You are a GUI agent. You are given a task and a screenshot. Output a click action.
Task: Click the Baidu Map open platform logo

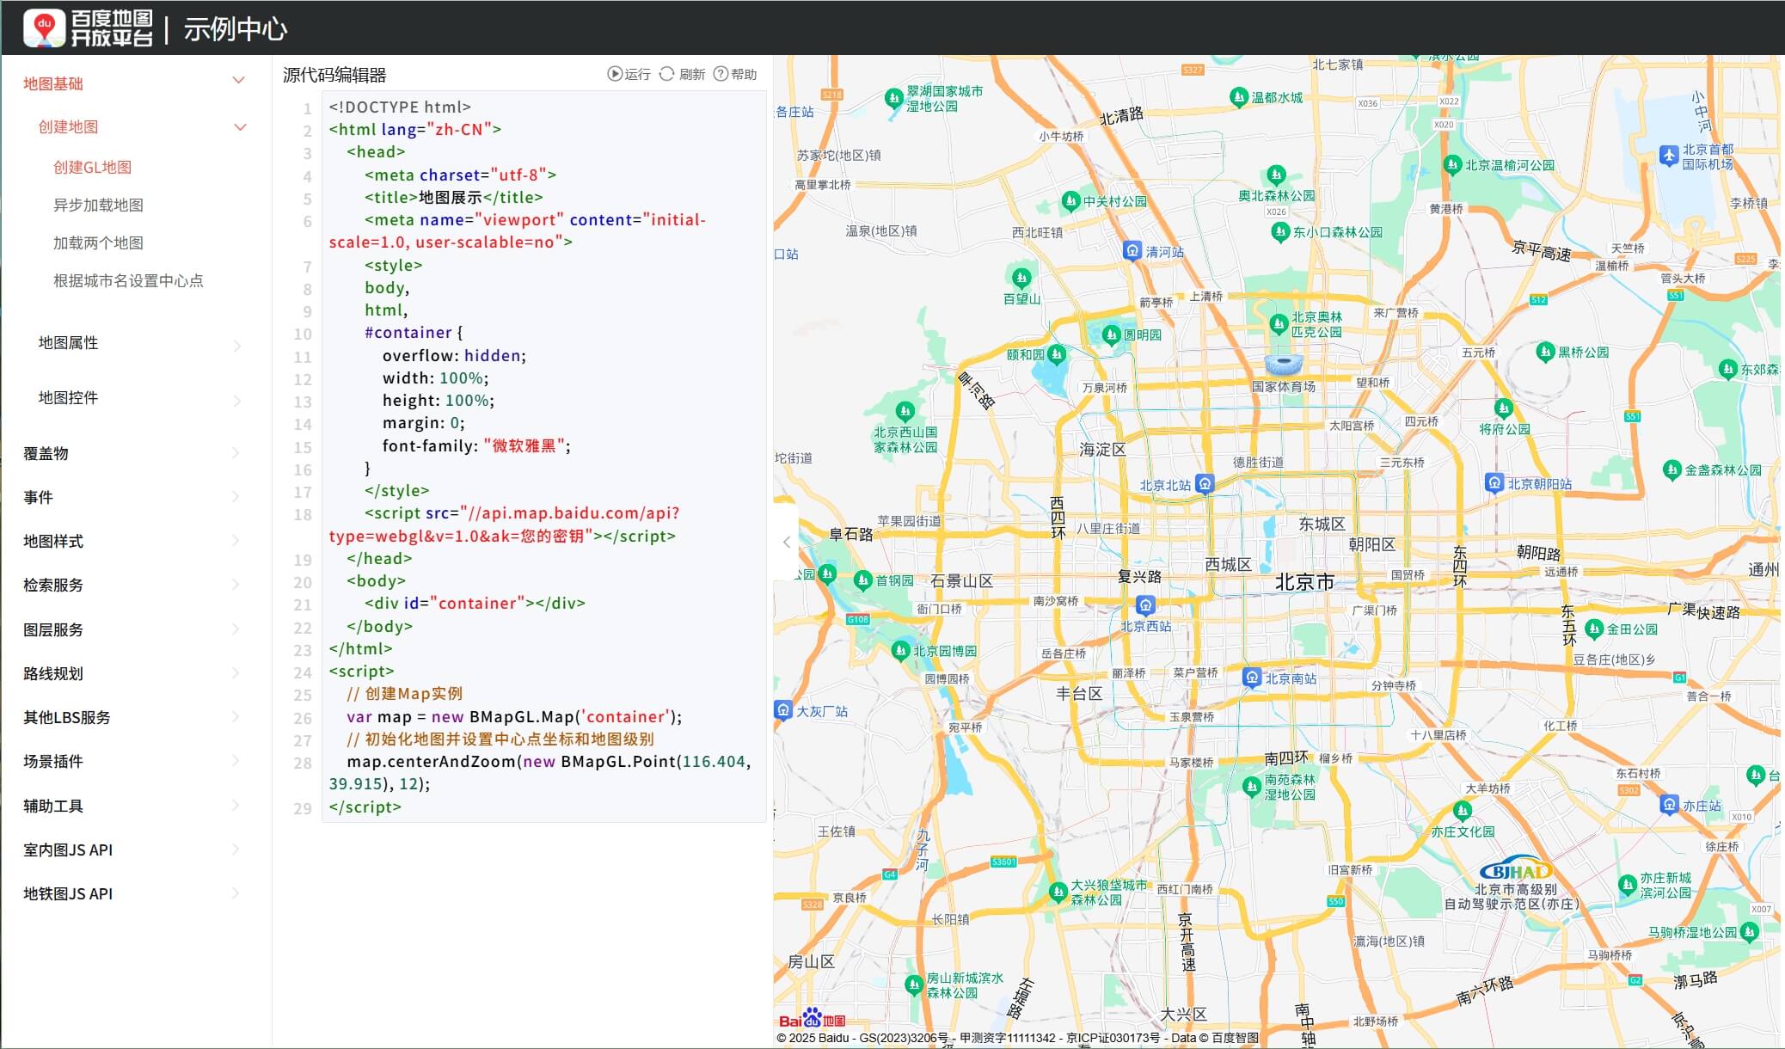(88, 28)
